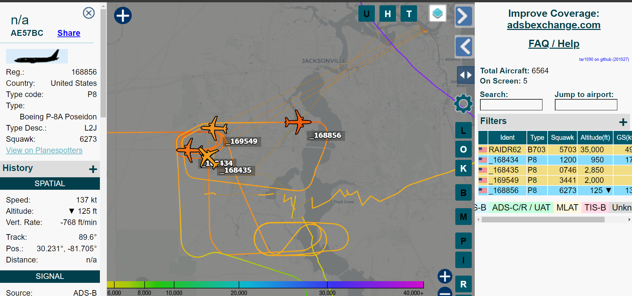
Task: Click the Jump to airport field
Action: [586, 105]
